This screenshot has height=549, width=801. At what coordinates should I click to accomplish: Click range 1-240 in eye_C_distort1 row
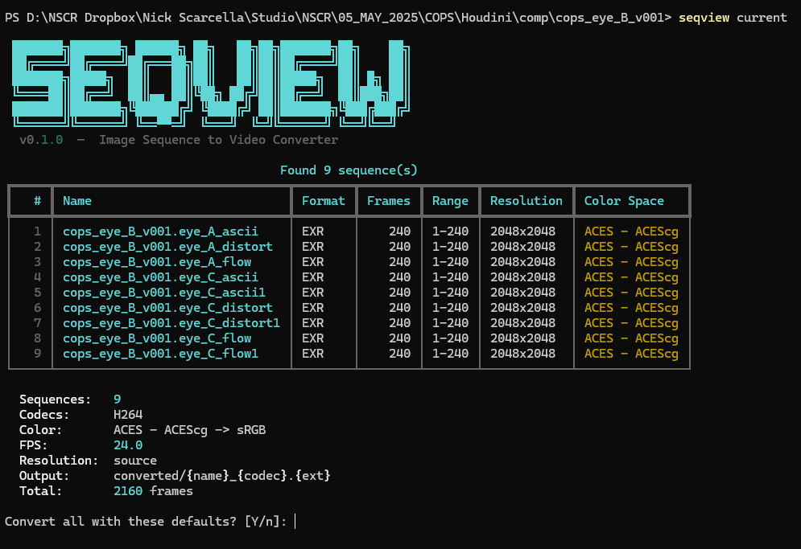(x=450, y=323)
